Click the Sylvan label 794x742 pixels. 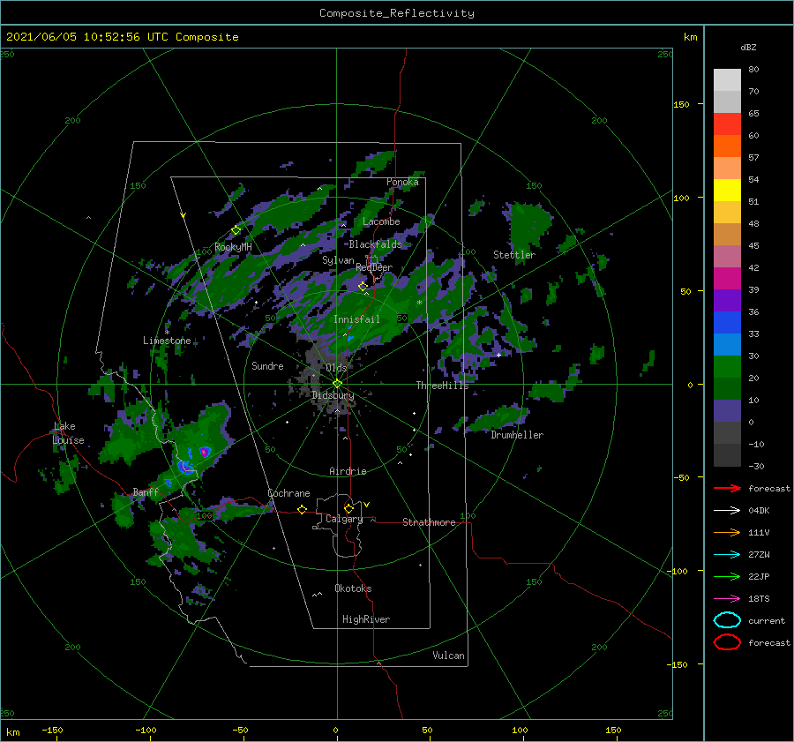338,260
